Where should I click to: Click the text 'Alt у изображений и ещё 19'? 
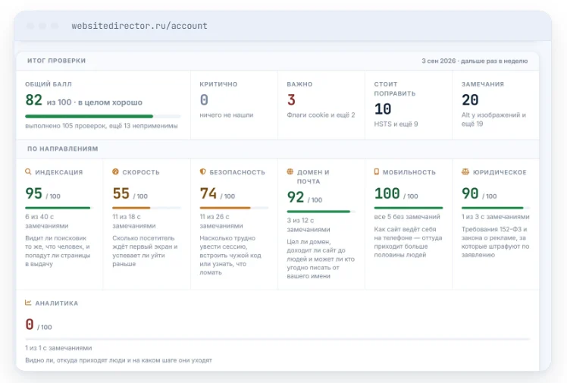pyautogui.click(x=493, y=119)
